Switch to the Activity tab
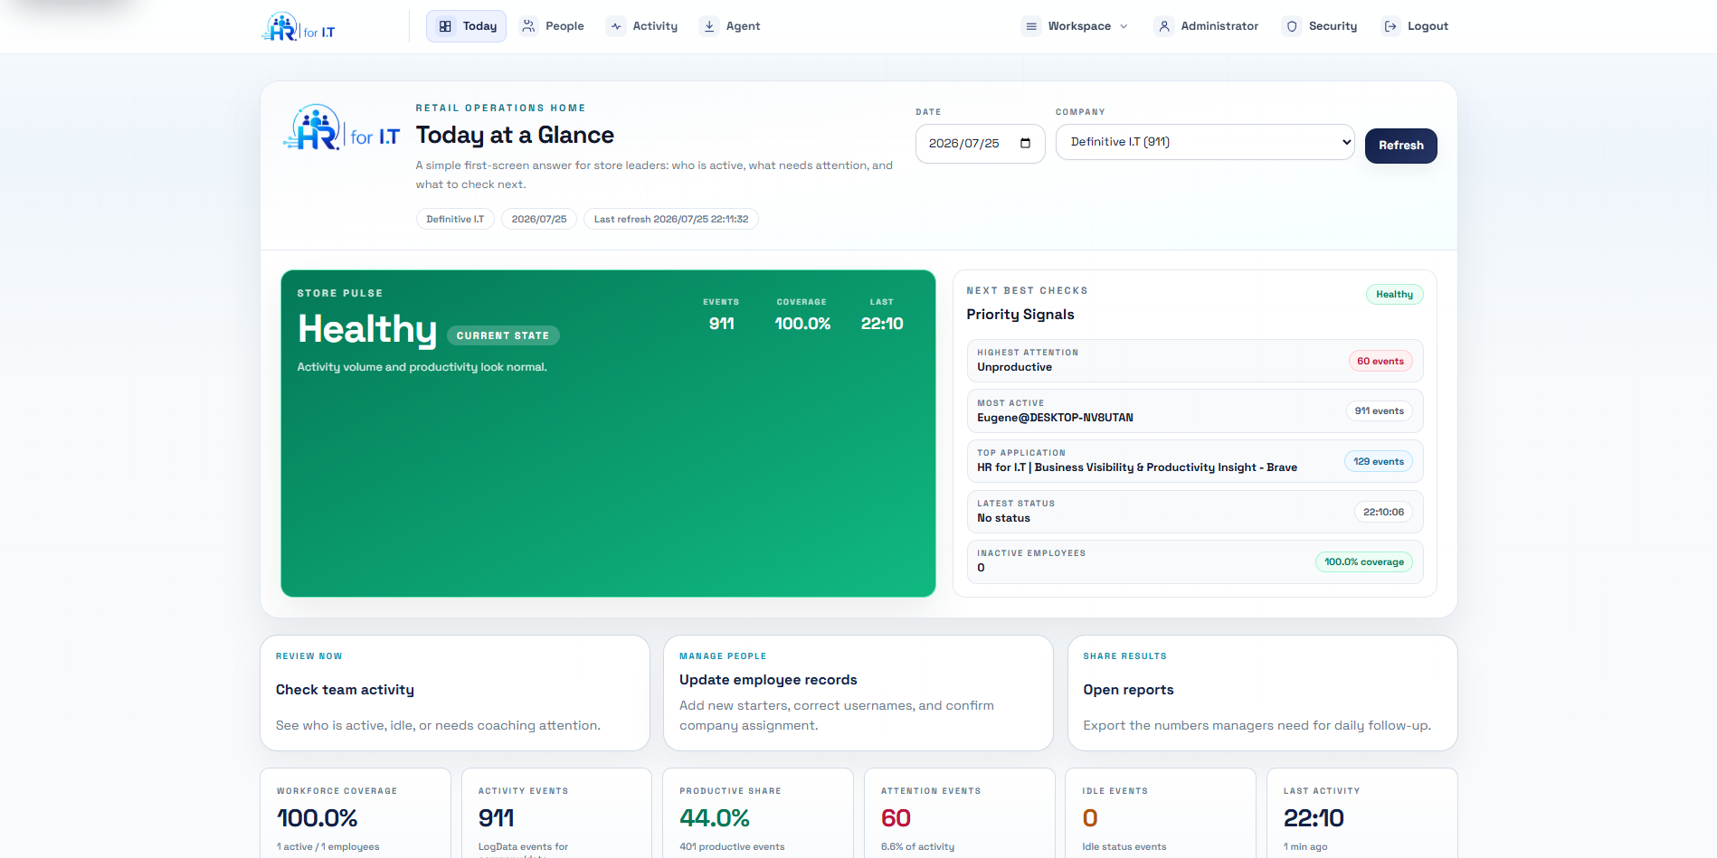The image size is (1717, 858). (642, 26)
